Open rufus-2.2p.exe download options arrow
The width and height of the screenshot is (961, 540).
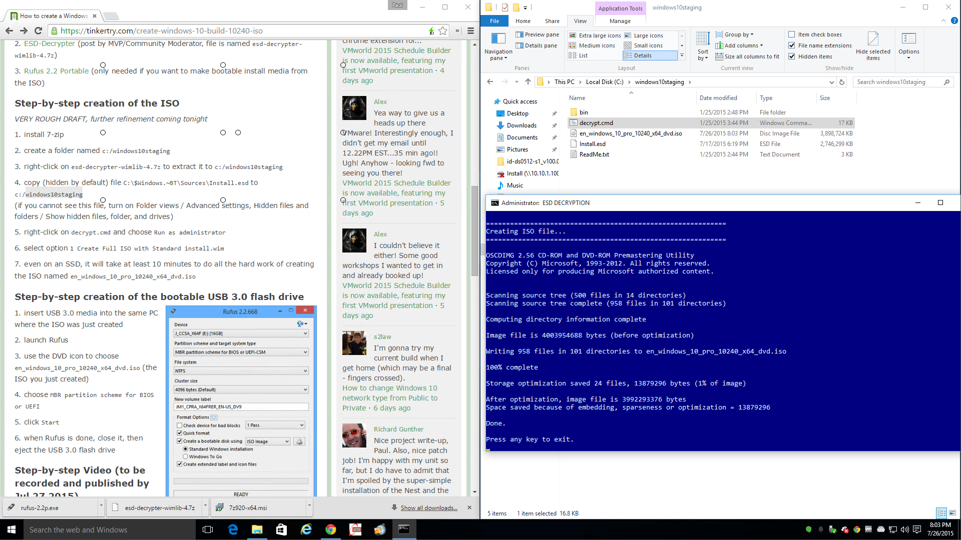101,506
